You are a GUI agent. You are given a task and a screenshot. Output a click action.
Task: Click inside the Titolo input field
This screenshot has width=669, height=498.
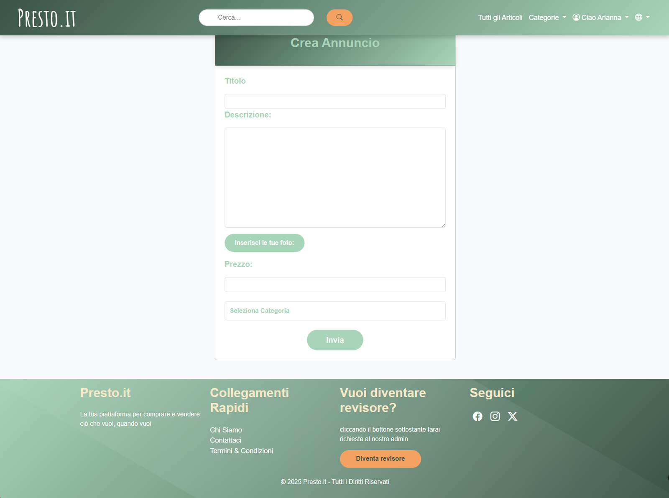point(335,101)
